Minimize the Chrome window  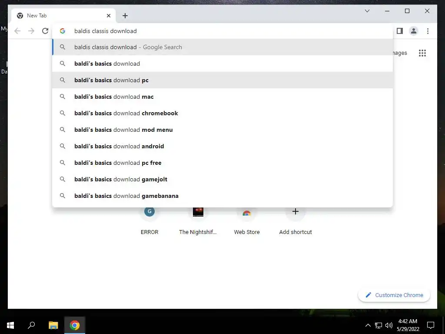click(387, 11)
